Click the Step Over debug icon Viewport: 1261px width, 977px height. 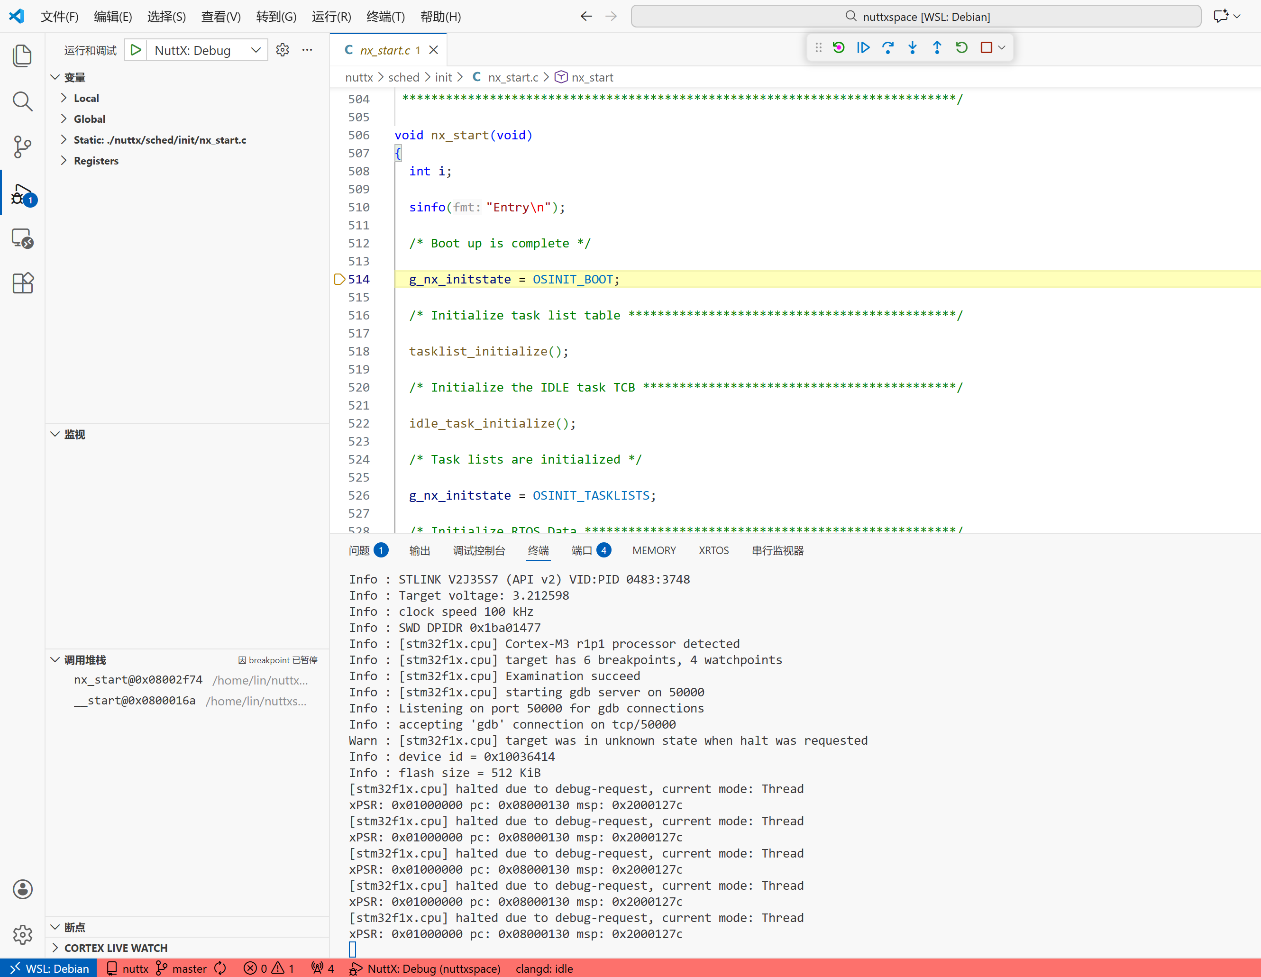click(887, 48)
